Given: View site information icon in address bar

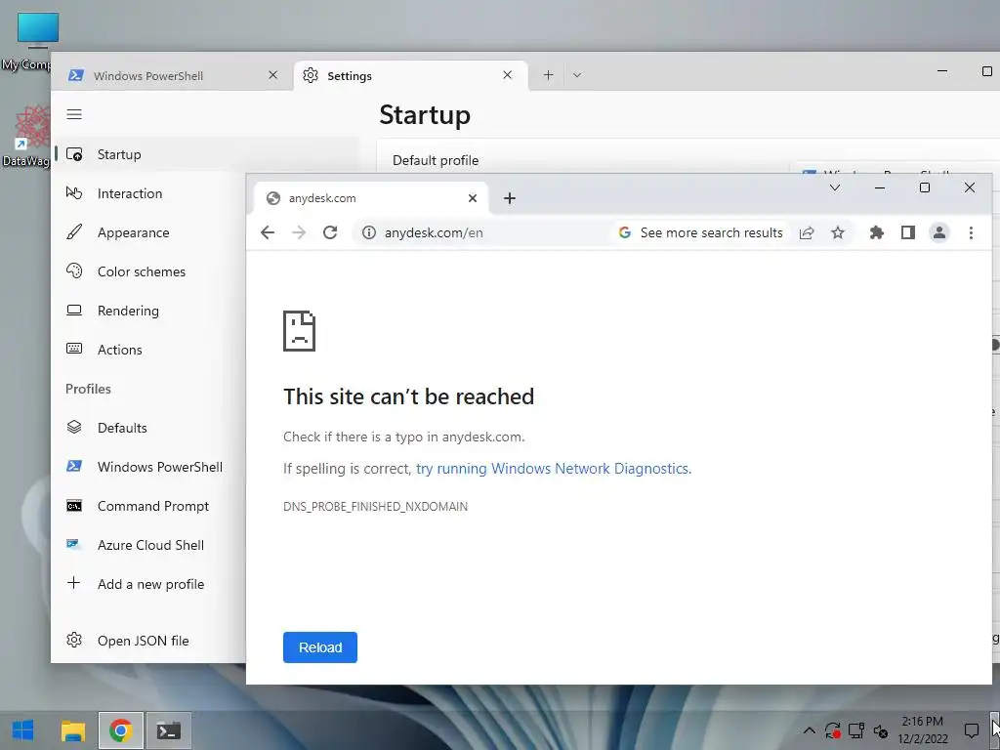Looking at the screenshot, I should click(x=368, y=232).
